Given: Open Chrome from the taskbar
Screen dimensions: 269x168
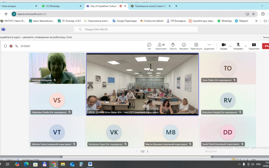Looking at the screenshot, I should 54,164.
